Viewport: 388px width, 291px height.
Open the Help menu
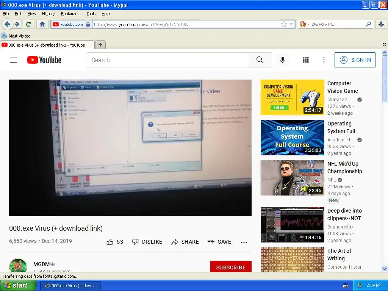(106, 14)
